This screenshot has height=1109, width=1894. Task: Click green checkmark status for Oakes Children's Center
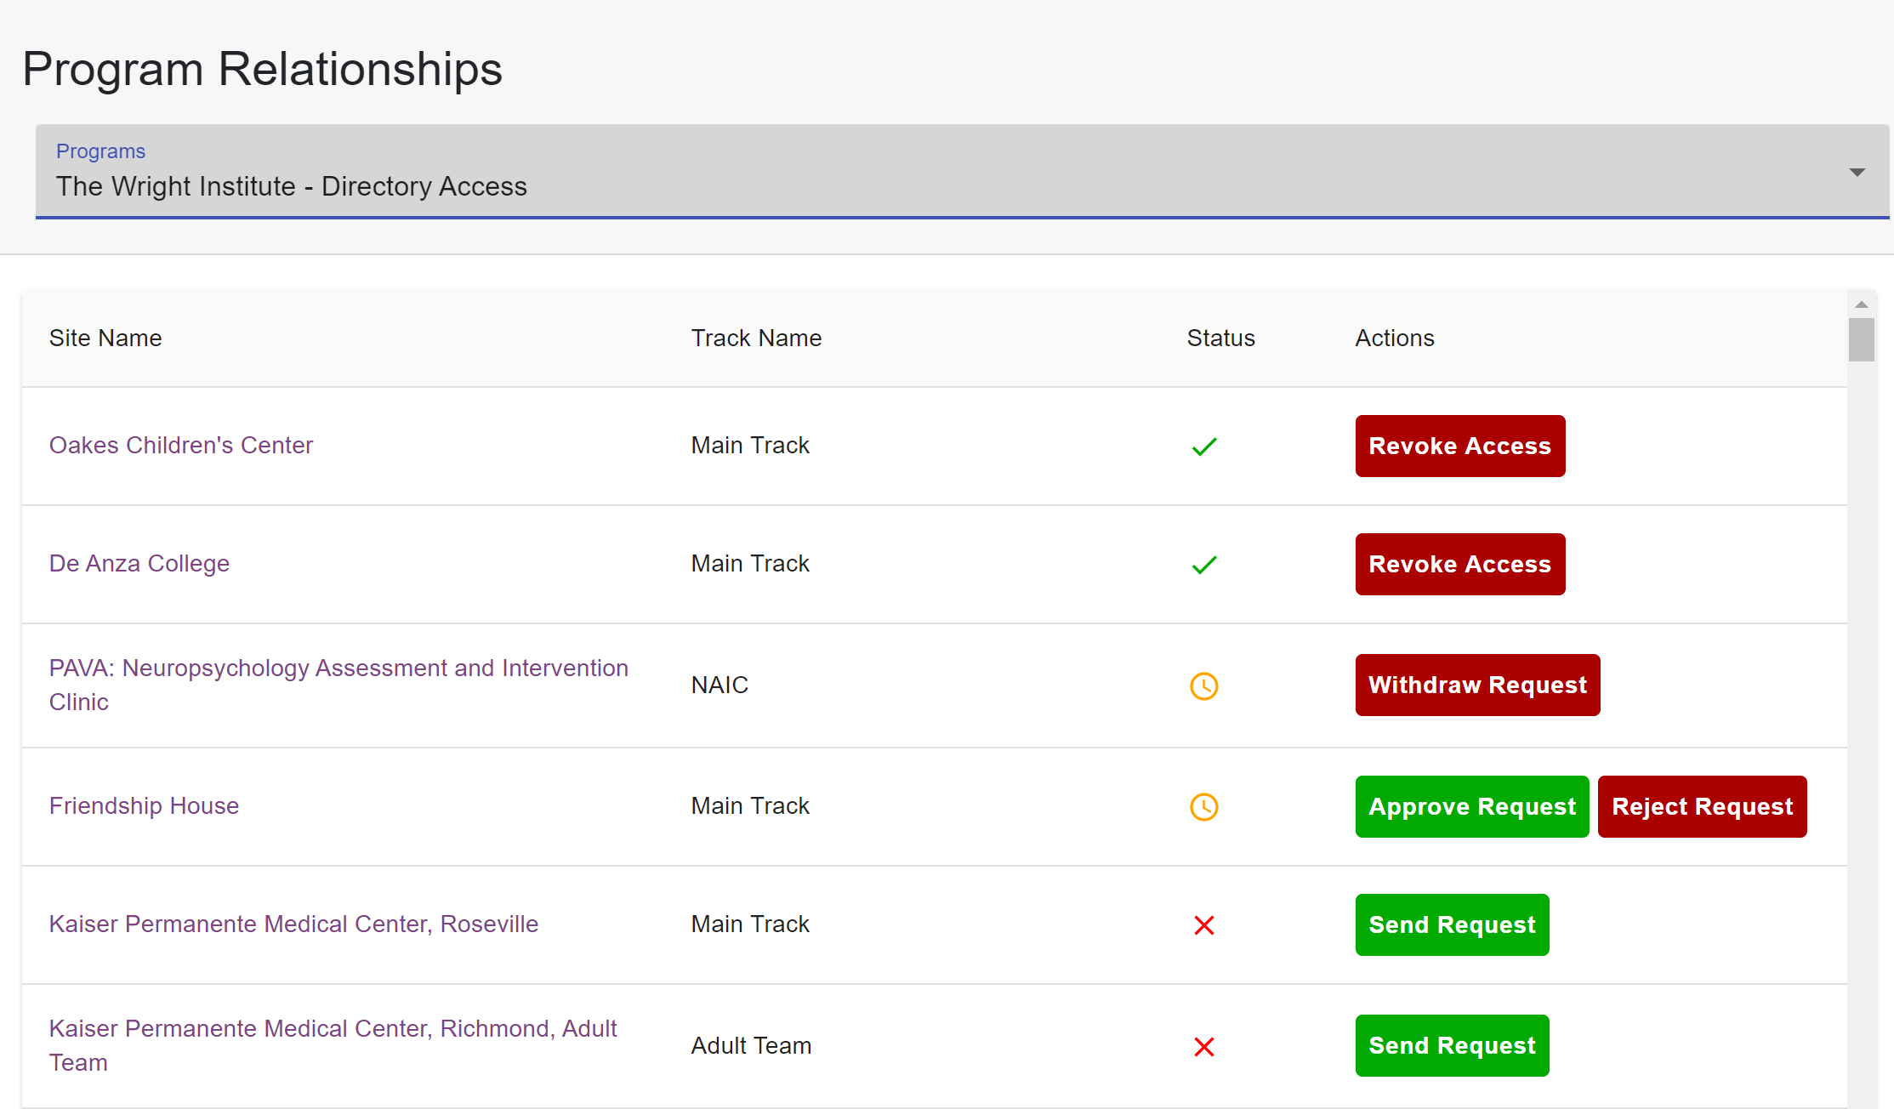tap(1204, 446)
